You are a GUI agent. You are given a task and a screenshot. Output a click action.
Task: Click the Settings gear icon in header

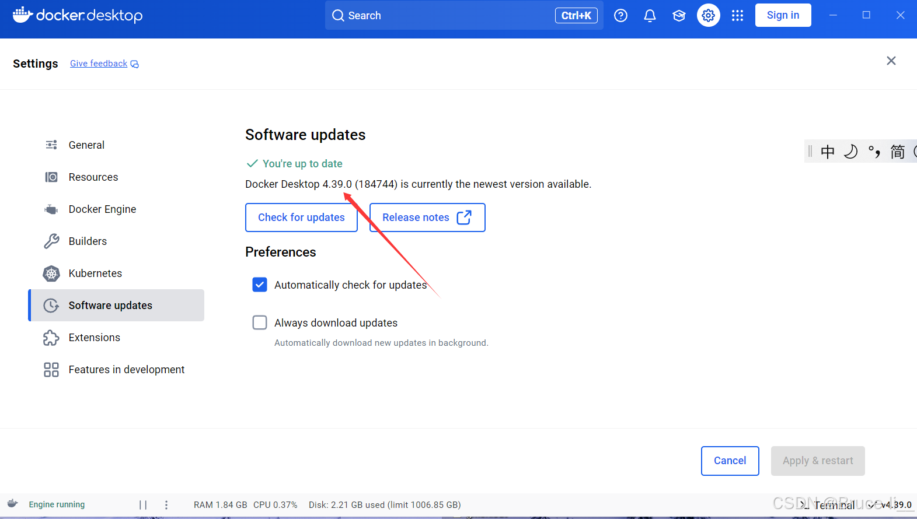pos(709,15)
